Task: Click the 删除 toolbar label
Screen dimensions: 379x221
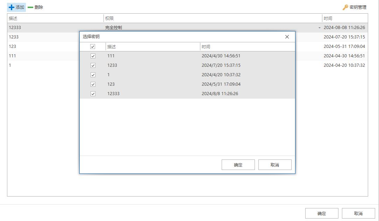Action: pyautogui.click(x=39, y=7)
